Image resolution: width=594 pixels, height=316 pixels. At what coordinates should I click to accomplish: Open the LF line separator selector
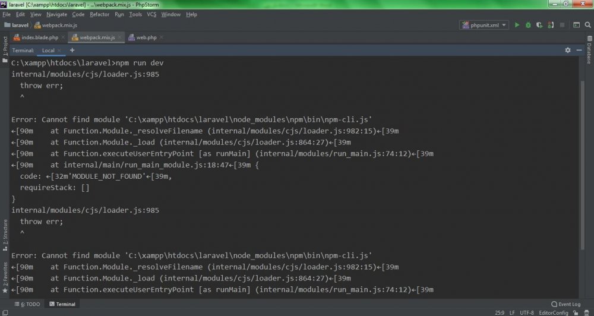tap(511, 312)
